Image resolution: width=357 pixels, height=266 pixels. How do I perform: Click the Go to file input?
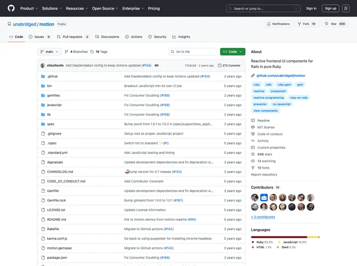pyautogui.click(x=192, y=52)
